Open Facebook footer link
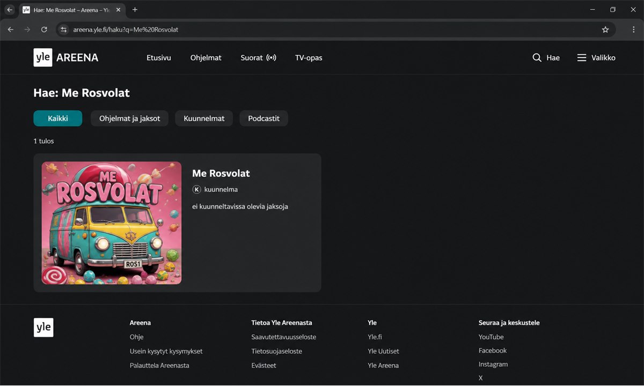Viewport: 644px width, 386px height. (x=493, y=351)
